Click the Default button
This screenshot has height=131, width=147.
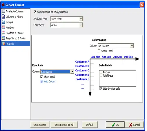90,125
